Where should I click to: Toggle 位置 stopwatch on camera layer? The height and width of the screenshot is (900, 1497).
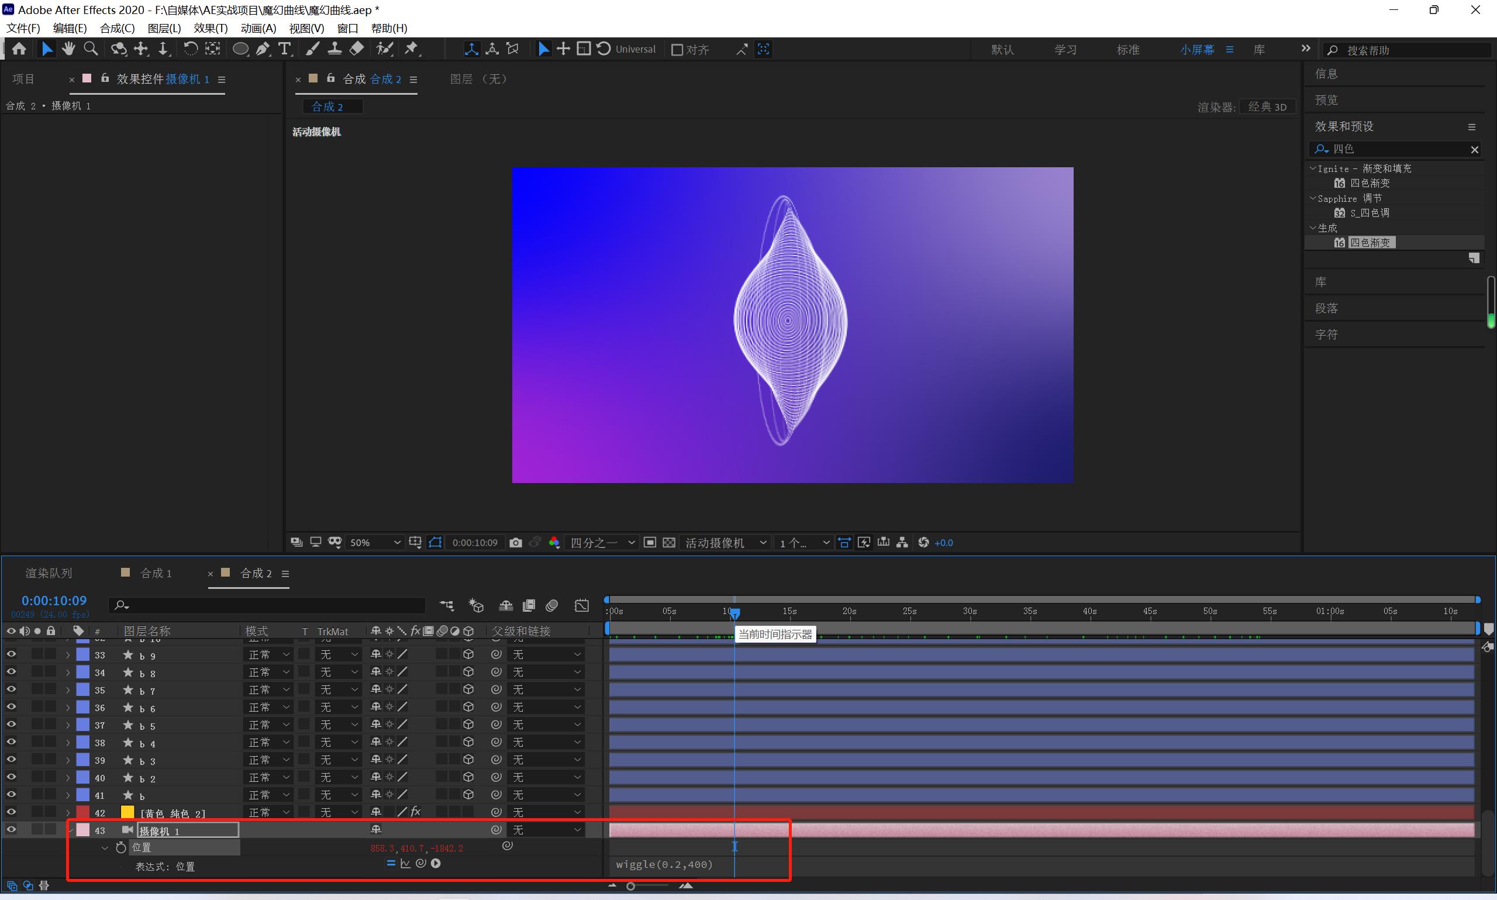click(120, 847)
